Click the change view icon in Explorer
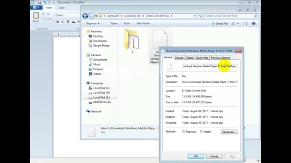Image resolution: width=291 pixels, height=163 pixels. (x=233, y=23)
